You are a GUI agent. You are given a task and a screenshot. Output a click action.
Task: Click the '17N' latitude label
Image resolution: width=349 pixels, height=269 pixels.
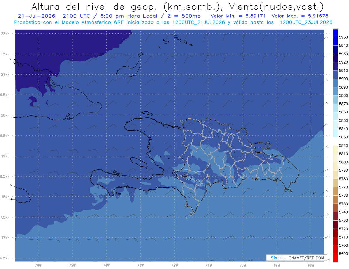point(4,238)
